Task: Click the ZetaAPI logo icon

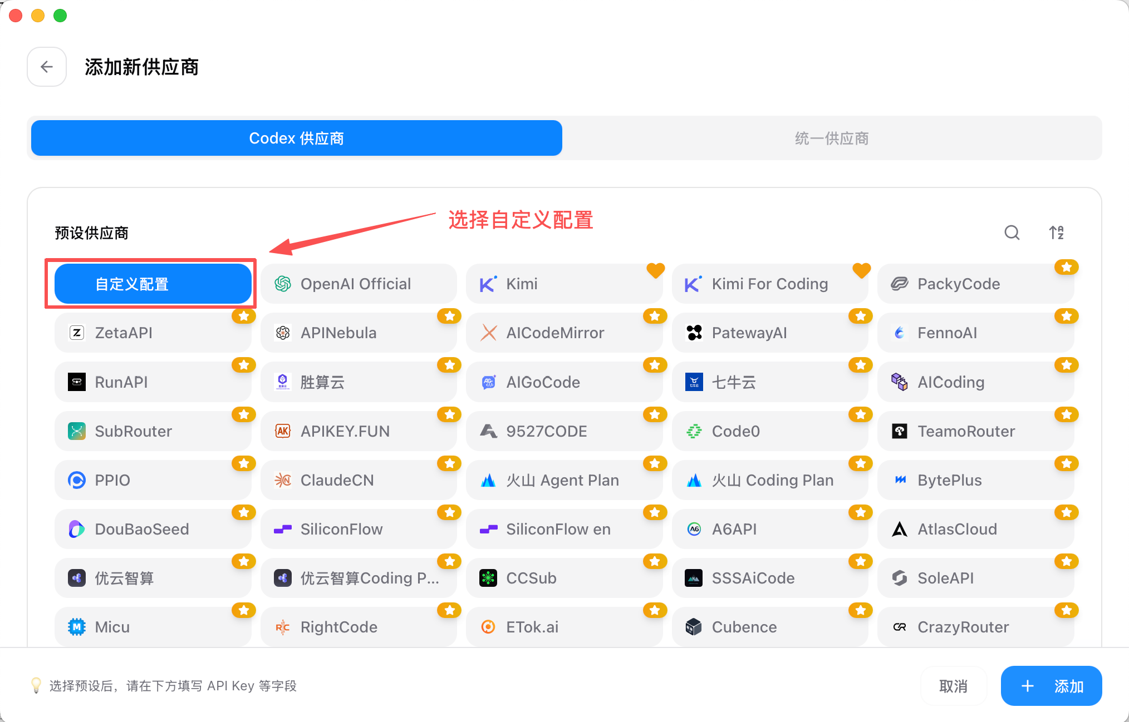Action: coord(77,333)
